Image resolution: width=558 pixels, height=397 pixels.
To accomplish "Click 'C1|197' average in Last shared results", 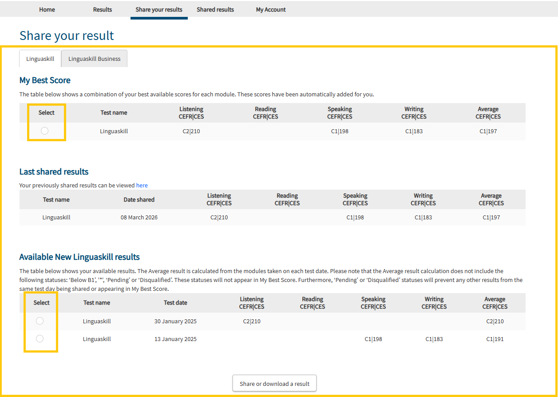I will [491, 218].
